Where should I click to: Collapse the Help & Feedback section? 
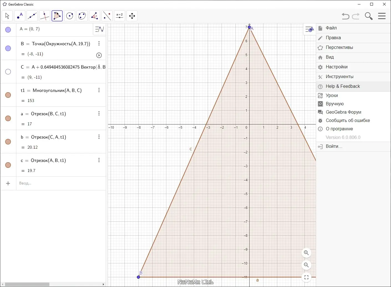tap(353, 86)
